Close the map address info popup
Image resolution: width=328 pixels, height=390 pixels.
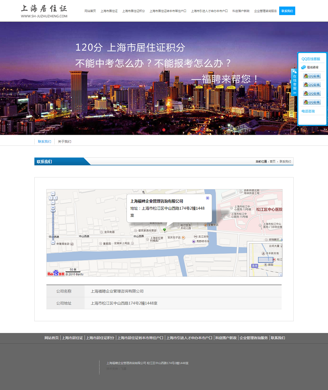point(207,198)
